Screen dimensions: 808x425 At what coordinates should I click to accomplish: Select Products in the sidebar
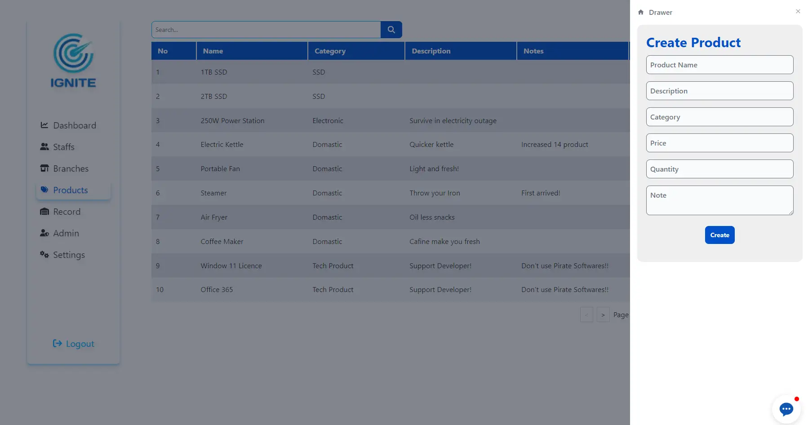[70, 190]
